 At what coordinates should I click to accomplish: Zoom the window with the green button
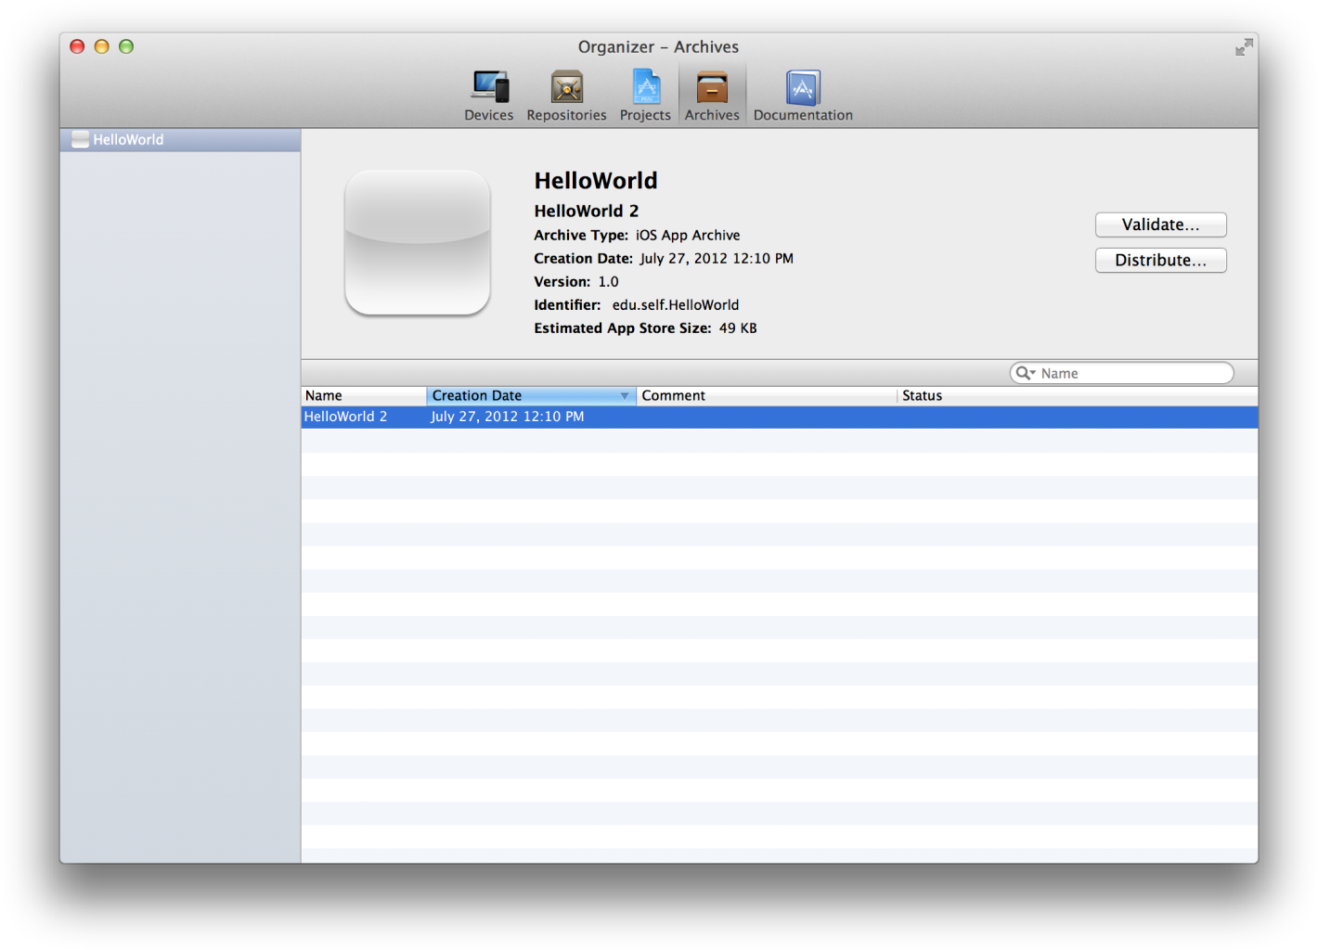[x=126, y=46]
